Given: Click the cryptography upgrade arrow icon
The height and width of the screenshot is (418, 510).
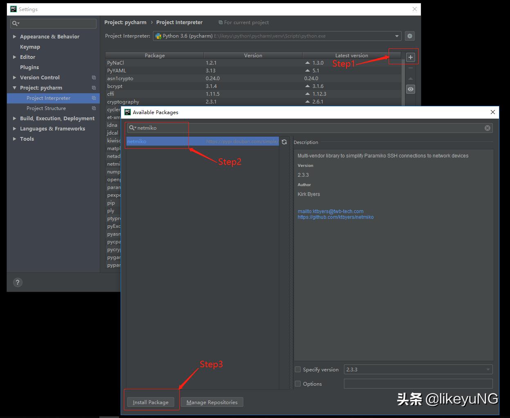Looking at the screenshot, I should (x=308, y=101).
